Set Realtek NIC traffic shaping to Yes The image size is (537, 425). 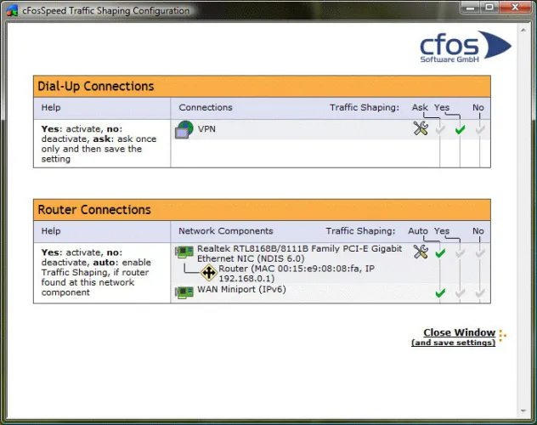pyautogui.click(x=460, y=252)
